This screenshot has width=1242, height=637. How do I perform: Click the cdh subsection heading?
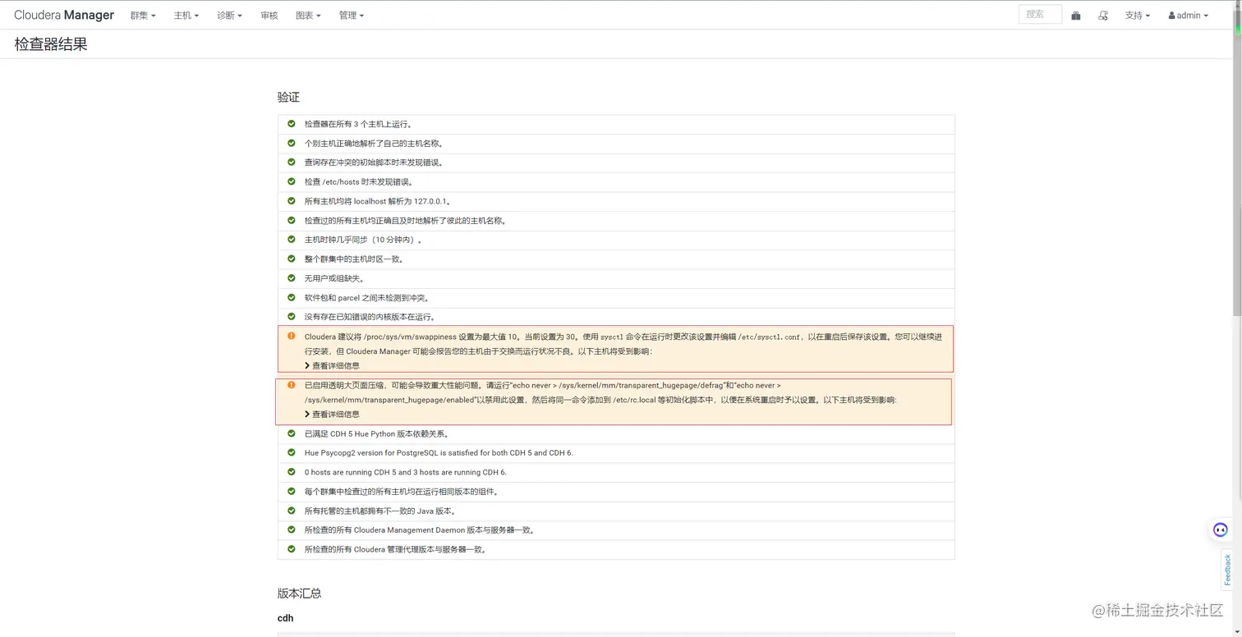[285, 618]
